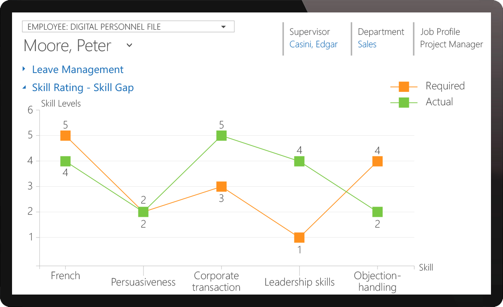
Task: Click the Persuasiveness marker at level 2
Action: click(143, 211)
